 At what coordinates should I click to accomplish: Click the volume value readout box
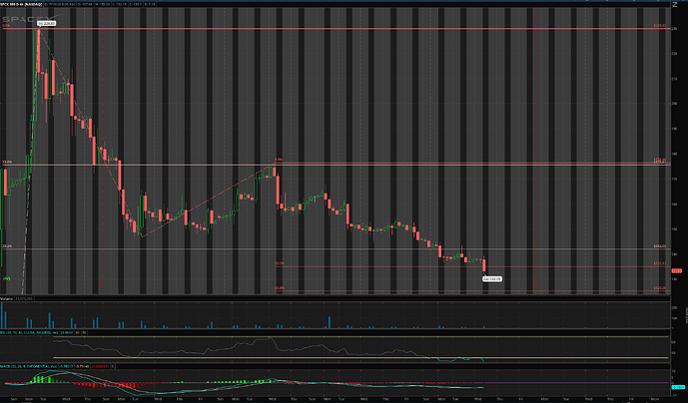tap(24, 298)
